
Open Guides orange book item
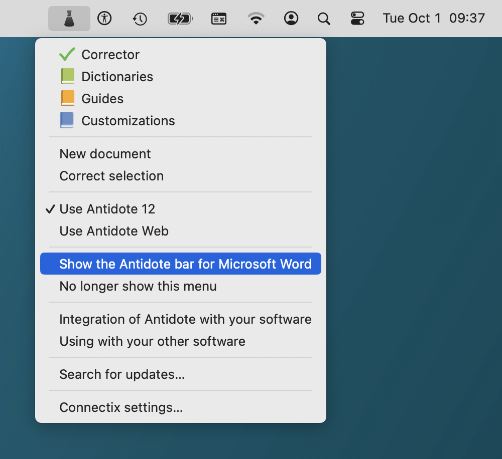(x=181, y=99)
